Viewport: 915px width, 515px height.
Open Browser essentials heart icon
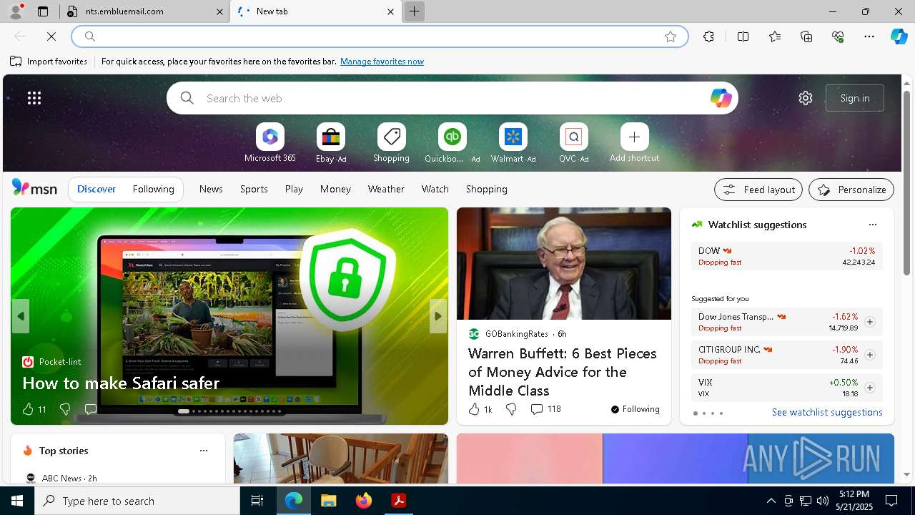pyautogui.click(x=838, y=36)
